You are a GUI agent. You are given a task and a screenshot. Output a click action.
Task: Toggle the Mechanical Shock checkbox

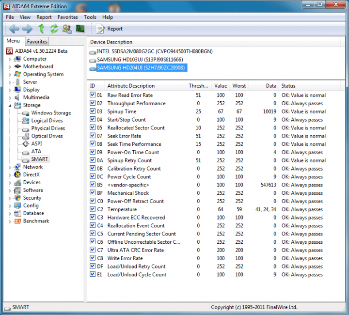[93, 193]
